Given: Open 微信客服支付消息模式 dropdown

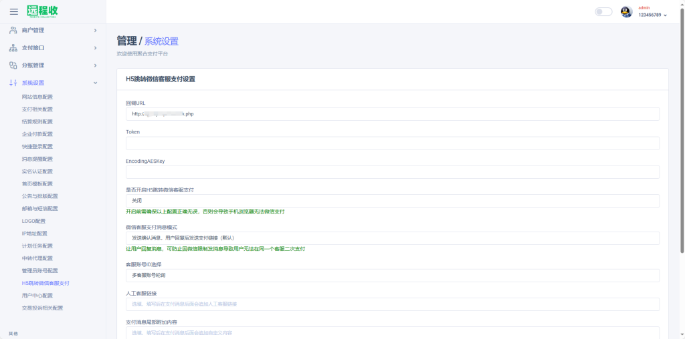Looking at the screenshot, I should [x=392, y=238].
